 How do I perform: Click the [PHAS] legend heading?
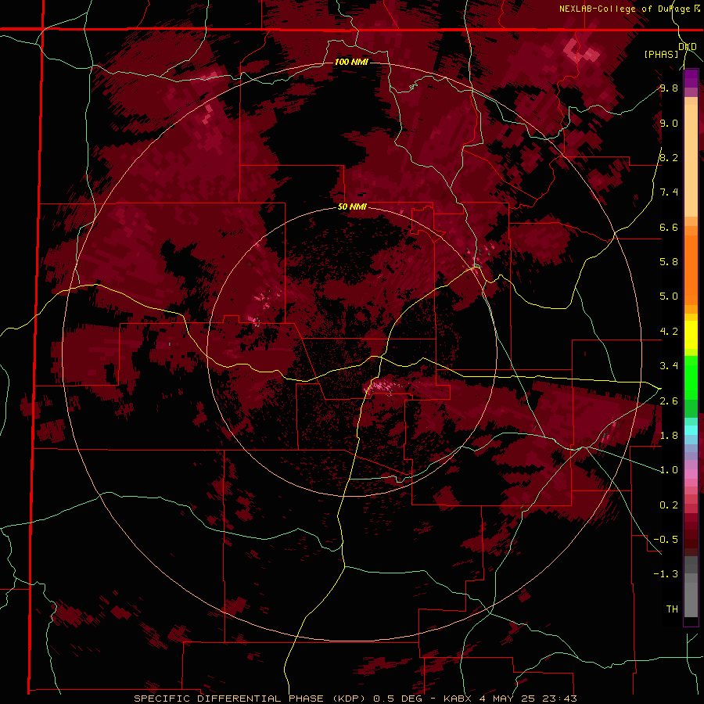coord(661,54)
